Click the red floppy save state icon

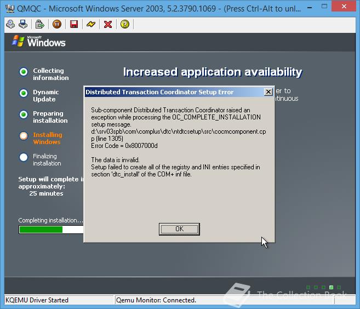[74, 24]
